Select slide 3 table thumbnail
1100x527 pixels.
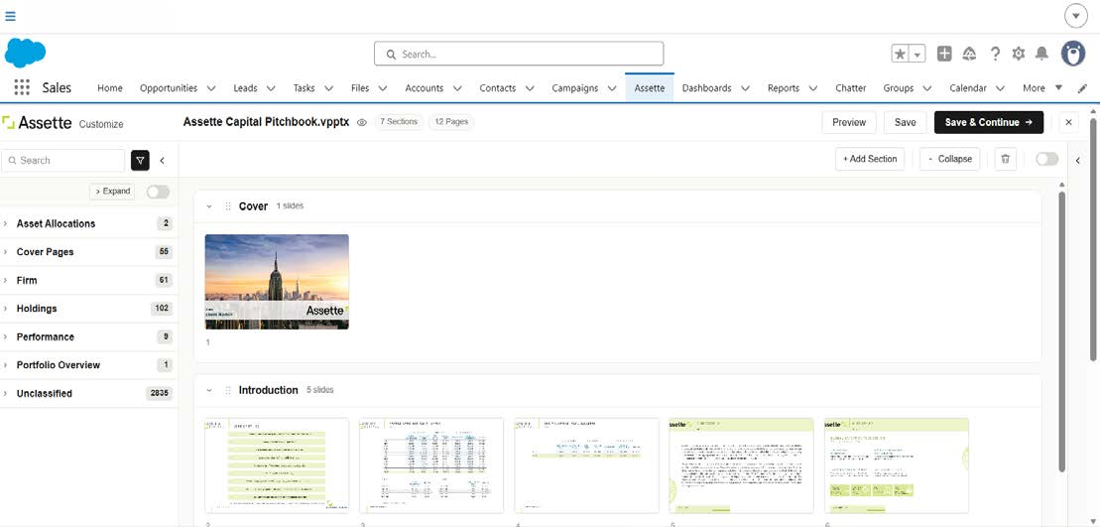tap(431, 465)
